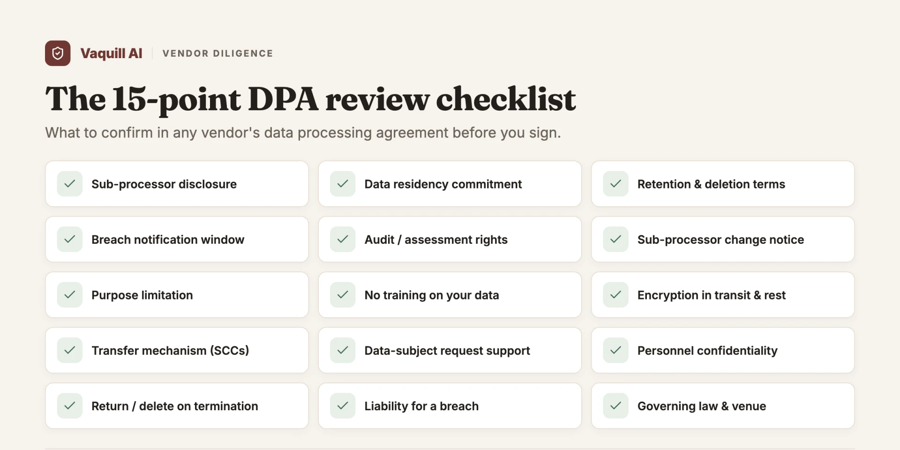Toggle the Liability for a breach checkmark

[x=343, y=406]
